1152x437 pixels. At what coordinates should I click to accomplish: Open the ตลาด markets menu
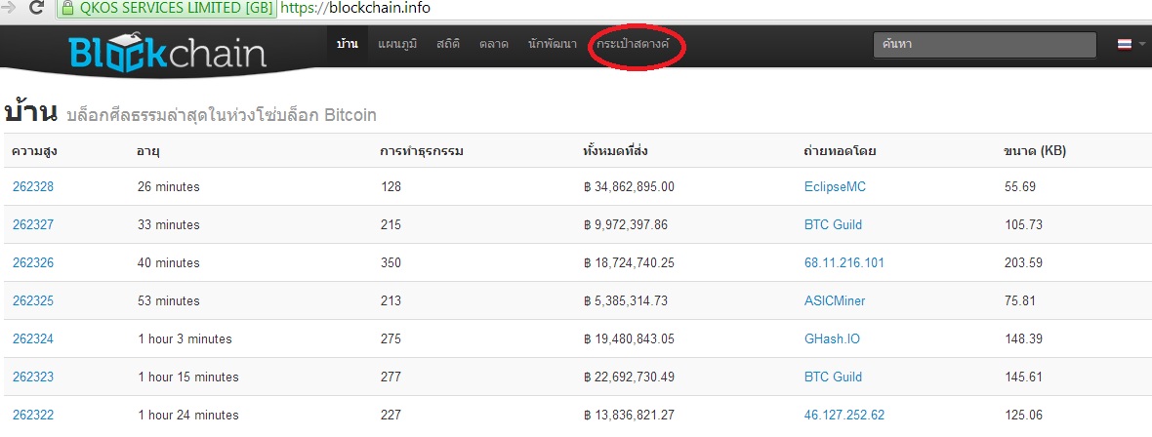494,44
